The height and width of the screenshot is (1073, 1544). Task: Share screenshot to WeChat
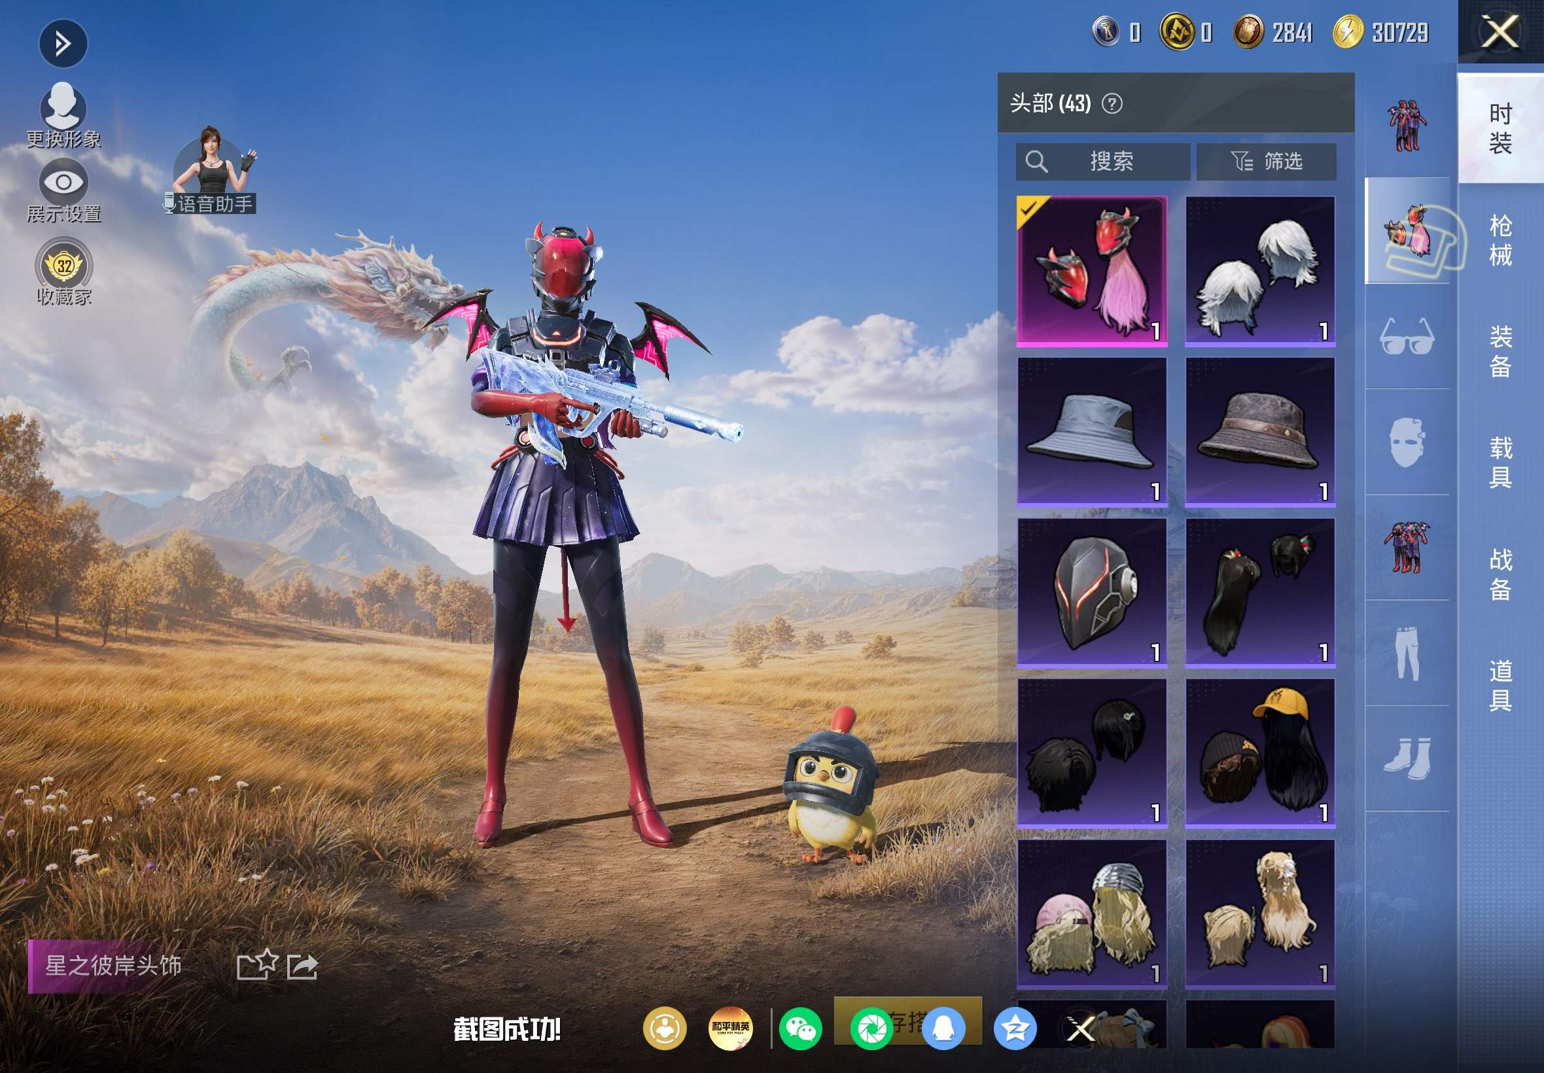coord(800,1029)
